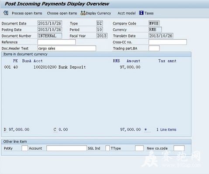Click the Fiscal Year field 2013
The height and width of the screenshot is (174, 209).
point(102,36)
